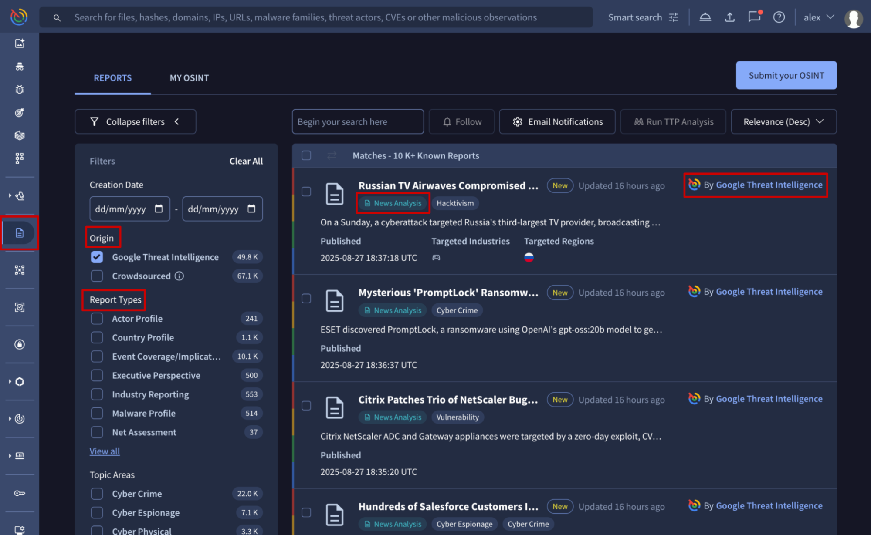871x535 pixels.
Task: Enable the Crowdsourced origin checkbox
Action: [97, 276]
